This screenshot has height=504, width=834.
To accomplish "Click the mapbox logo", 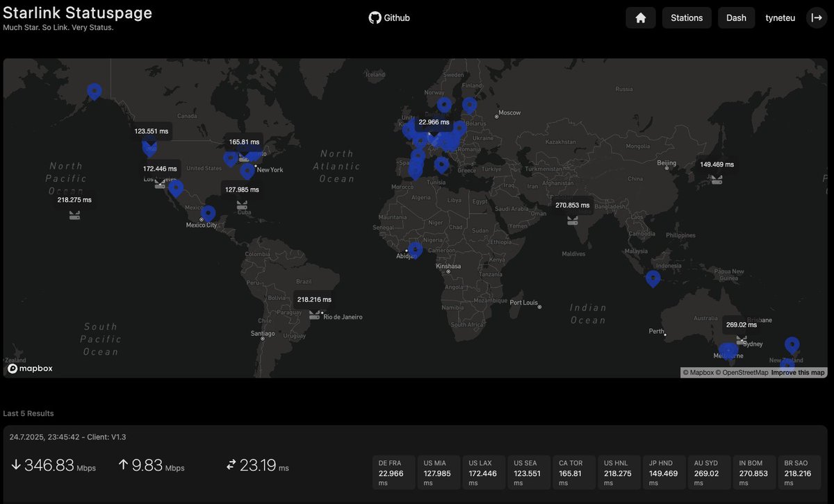I will [30, 369].
